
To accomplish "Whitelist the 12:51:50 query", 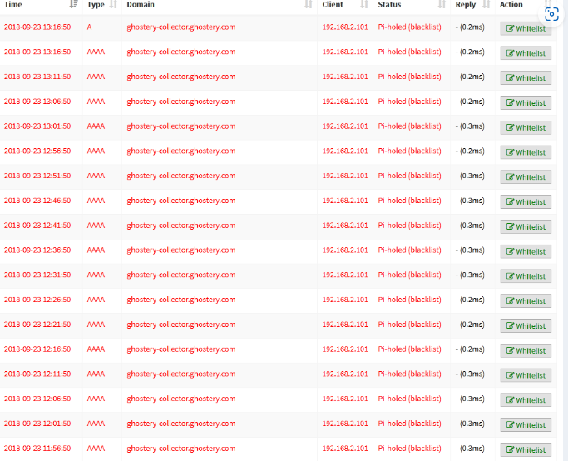I will [x=526, y=177].
